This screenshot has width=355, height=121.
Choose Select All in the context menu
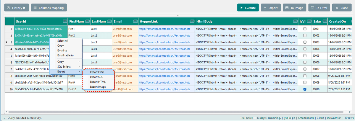pos(66,41)
